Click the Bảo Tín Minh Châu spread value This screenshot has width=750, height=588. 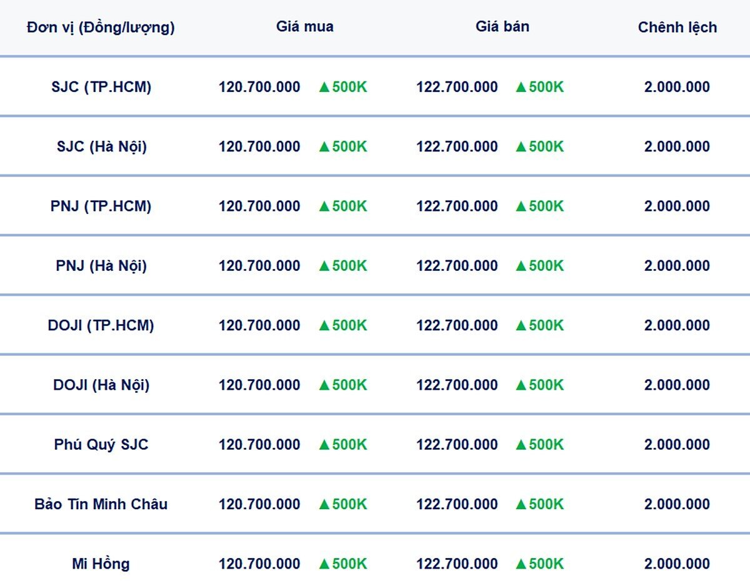677,504
